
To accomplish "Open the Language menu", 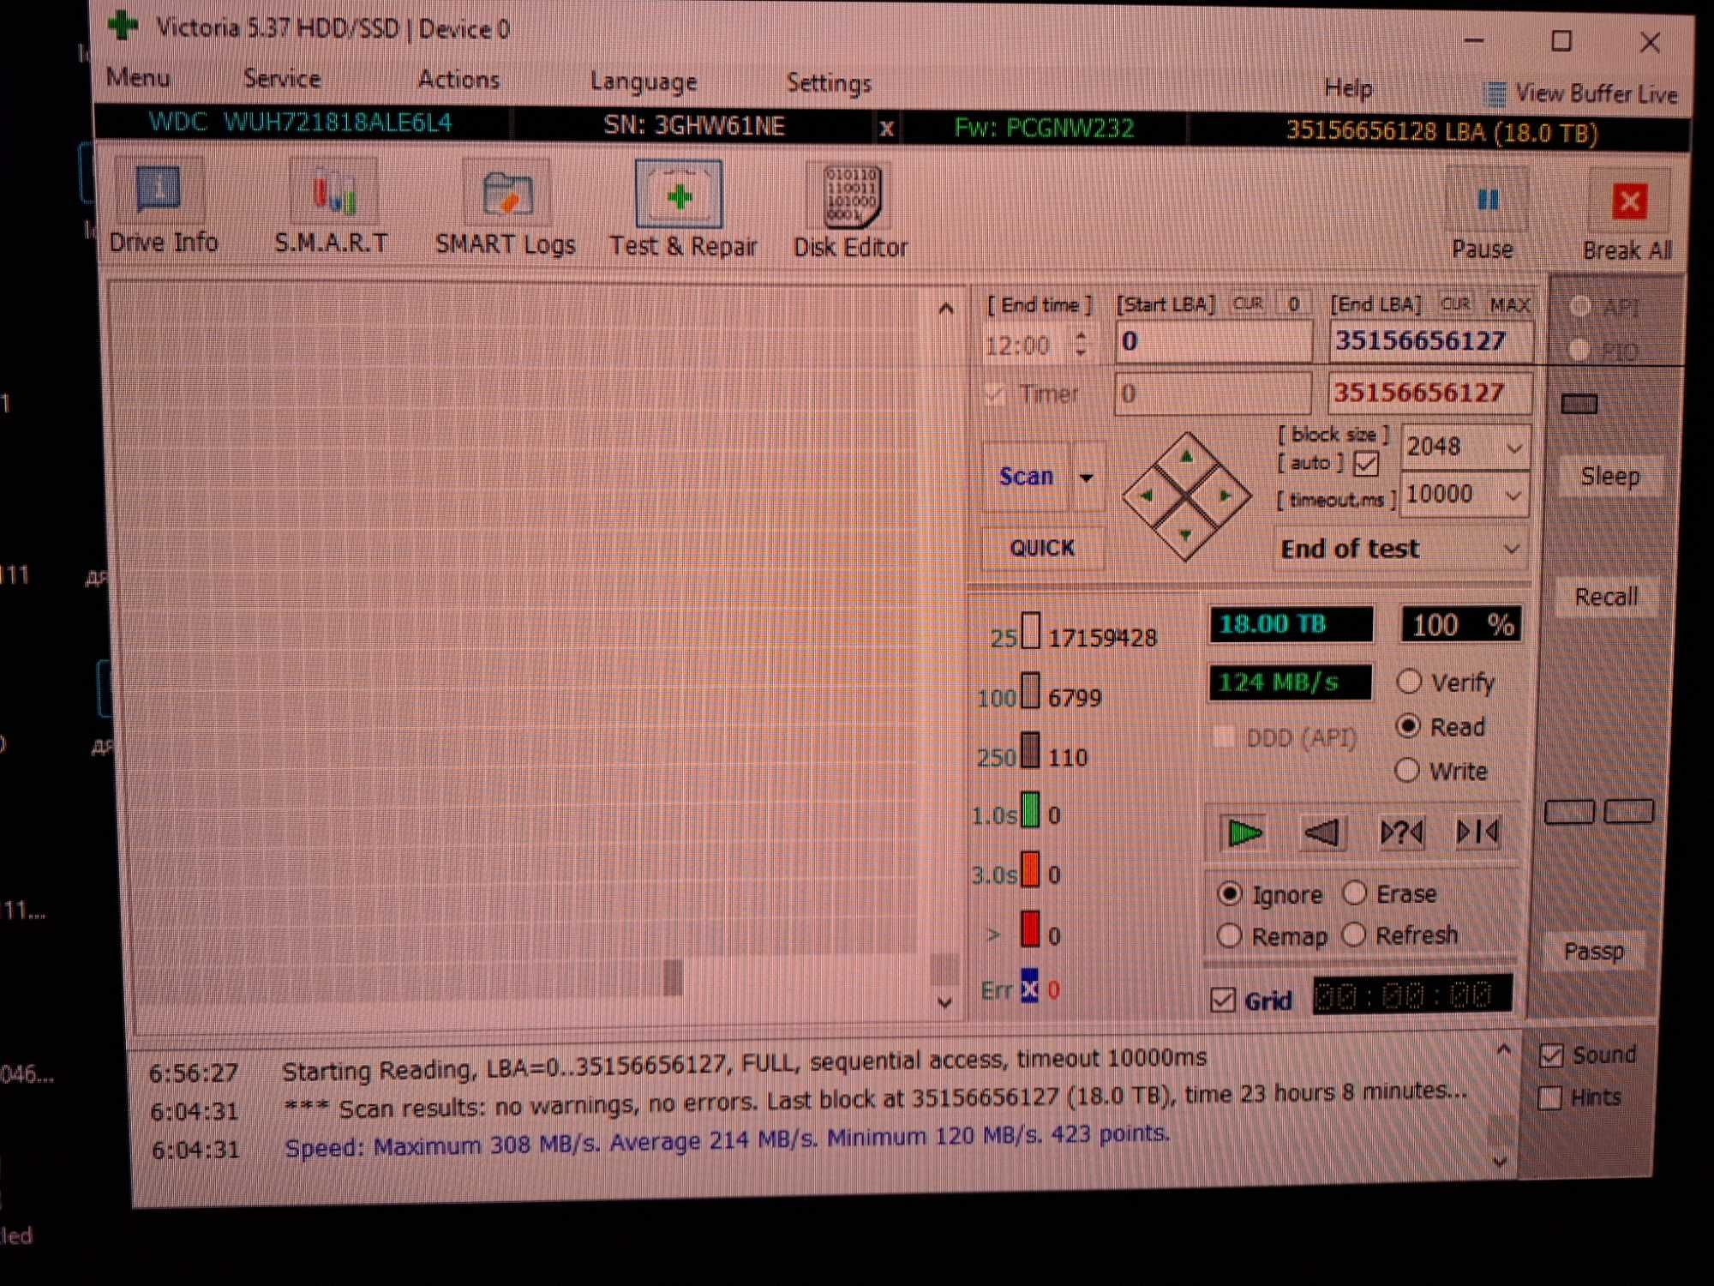I will coord(643,81).
